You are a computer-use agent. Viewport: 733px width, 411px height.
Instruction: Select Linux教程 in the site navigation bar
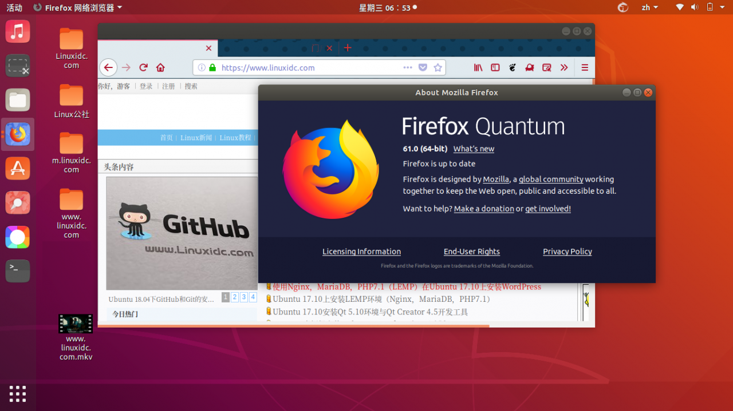[x=235, y=138]
